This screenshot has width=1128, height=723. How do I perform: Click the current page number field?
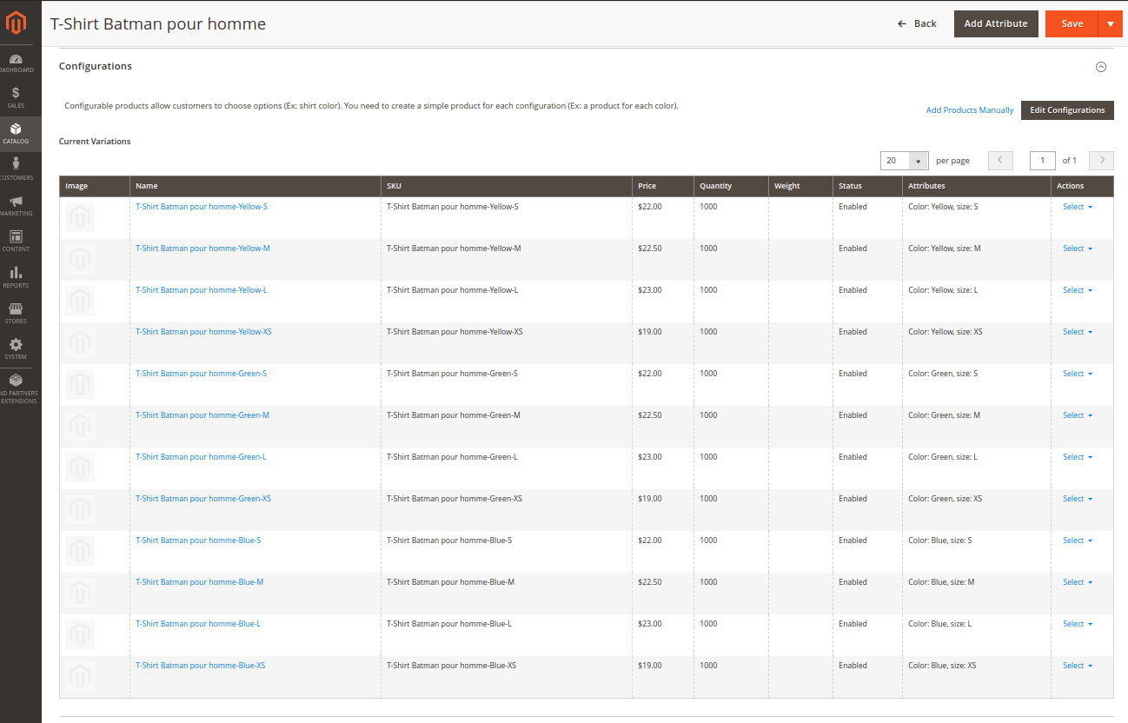[1043, 160]
